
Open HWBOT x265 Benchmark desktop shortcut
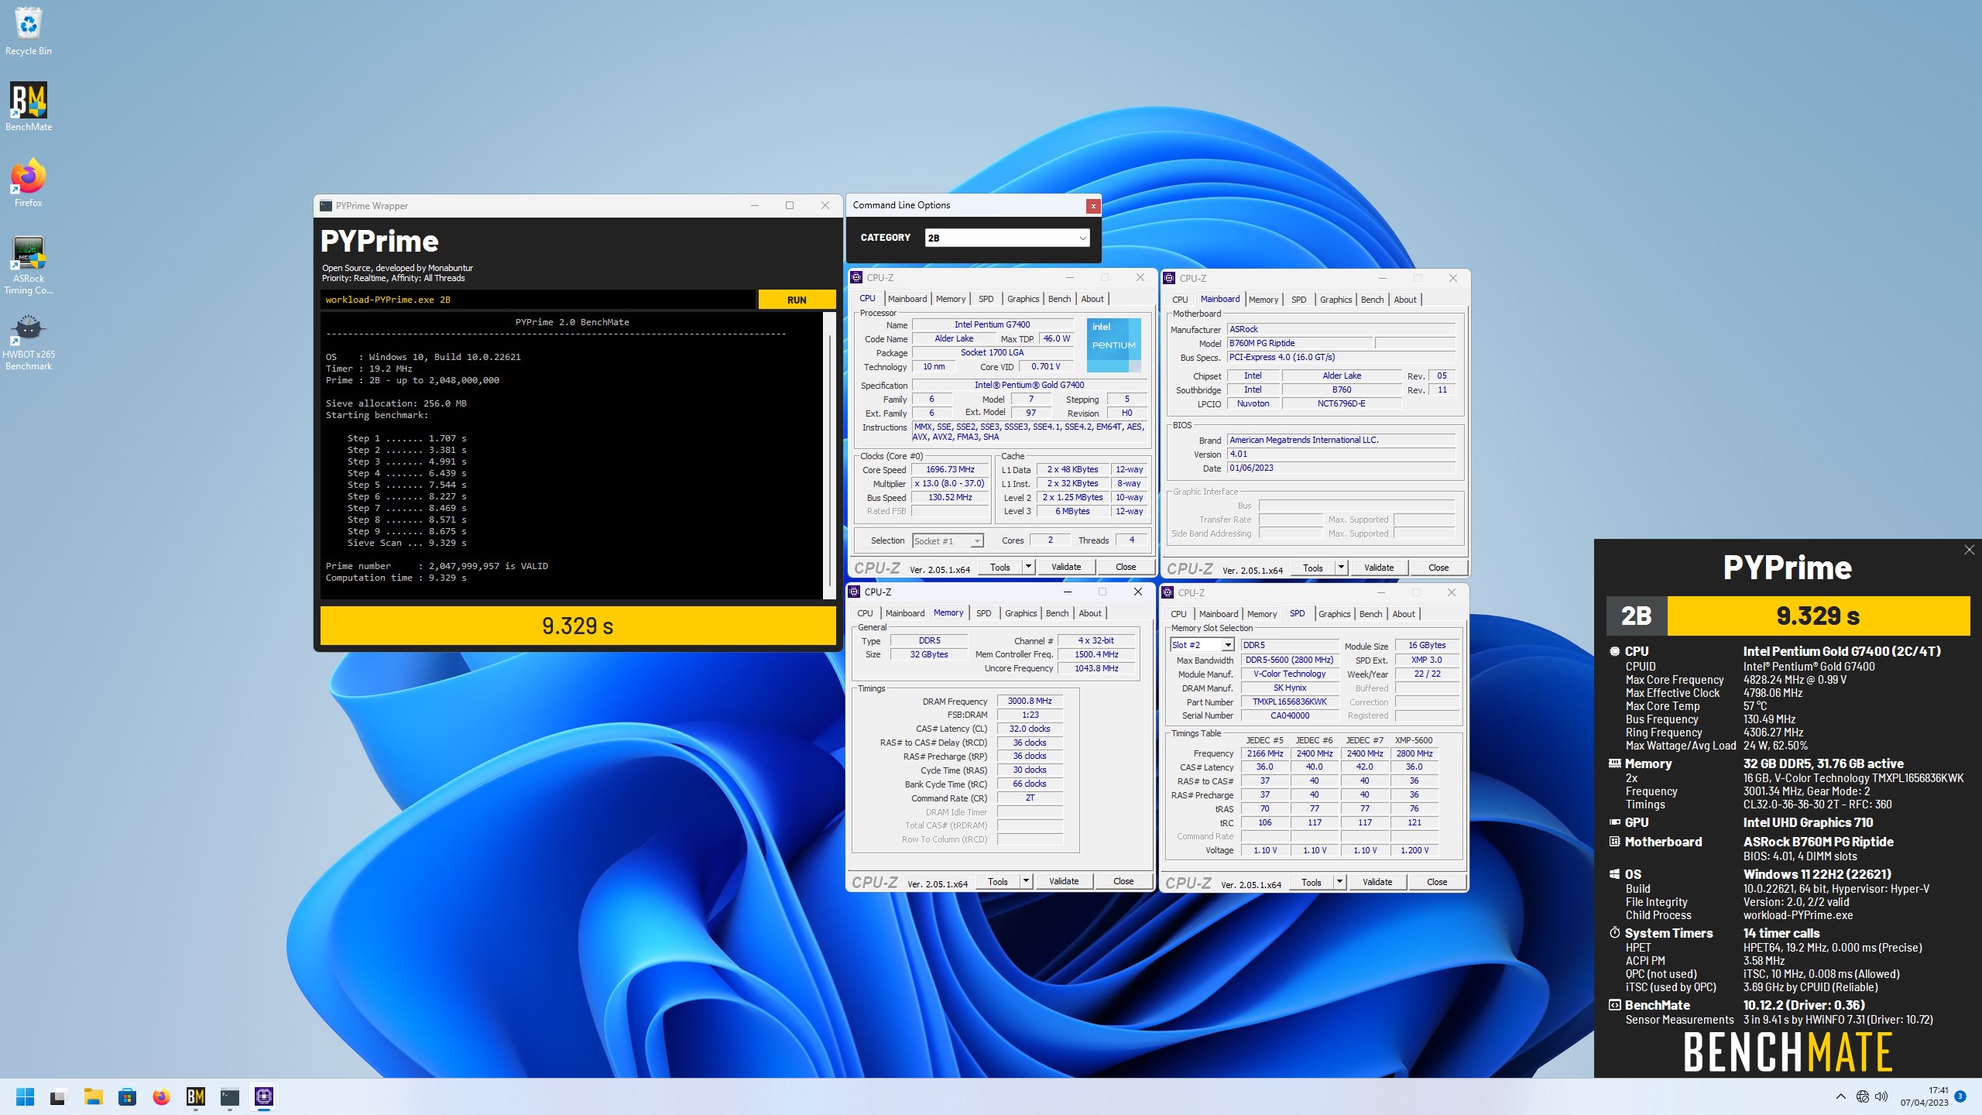pyautogui.click(x=29, y=341)
